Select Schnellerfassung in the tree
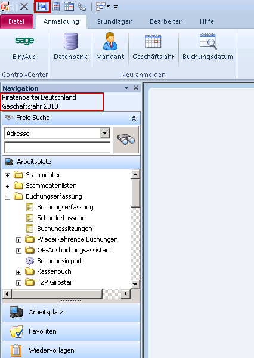The width and height of the screenshot is (254, 358). click(61, 218)
